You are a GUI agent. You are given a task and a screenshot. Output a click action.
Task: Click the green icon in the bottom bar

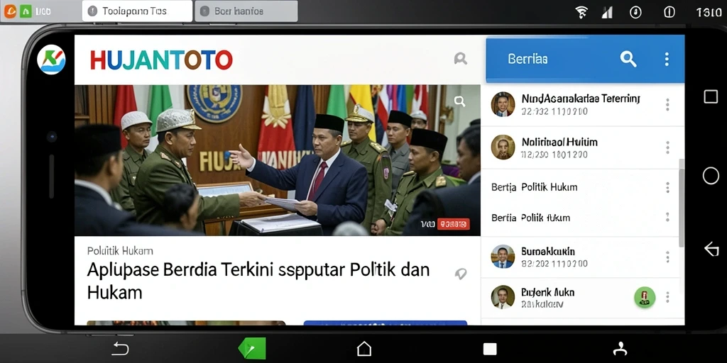coord(252,348)
